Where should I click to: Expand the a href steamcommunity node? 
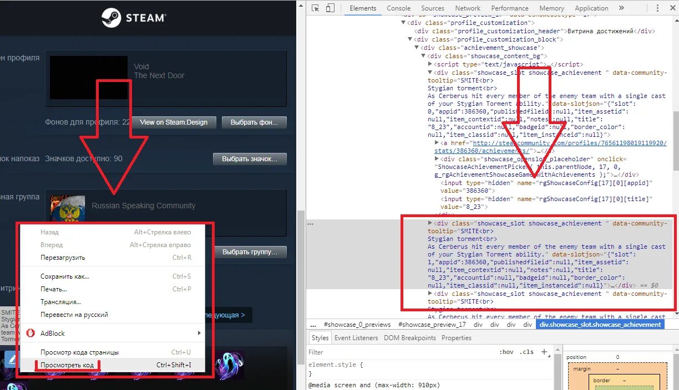pos(437,142)
